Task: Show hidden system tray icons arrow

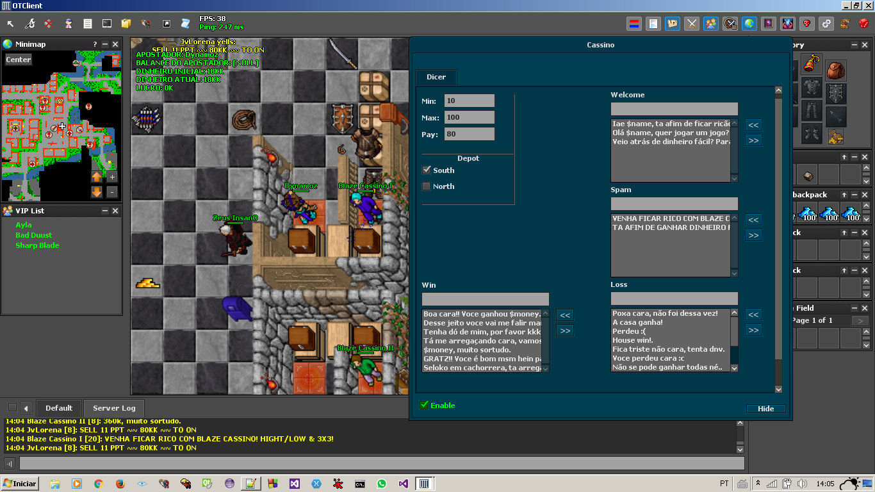Action: tap(758, 483)
